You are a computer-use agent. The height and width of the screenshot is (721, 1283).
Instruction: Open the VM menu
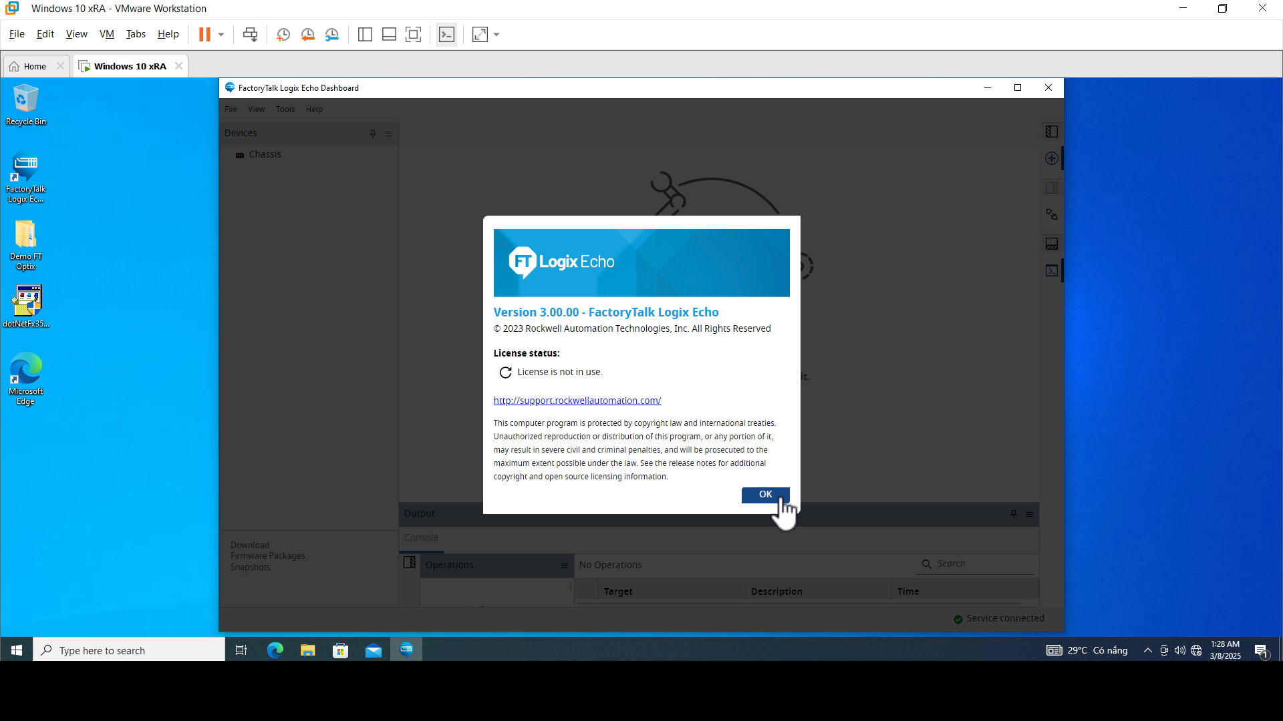coord(106,34)
